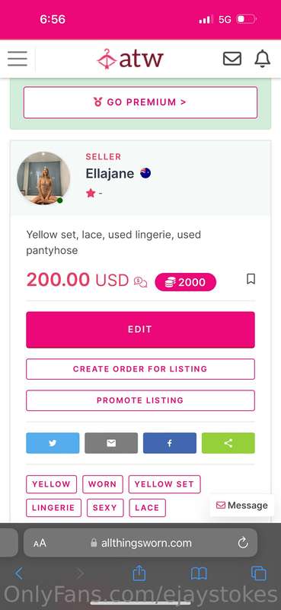The height and width of the screenshot is (610, 281).
Task: Click the currency conversion icon beside USD
Action: (x=140, y=281)
